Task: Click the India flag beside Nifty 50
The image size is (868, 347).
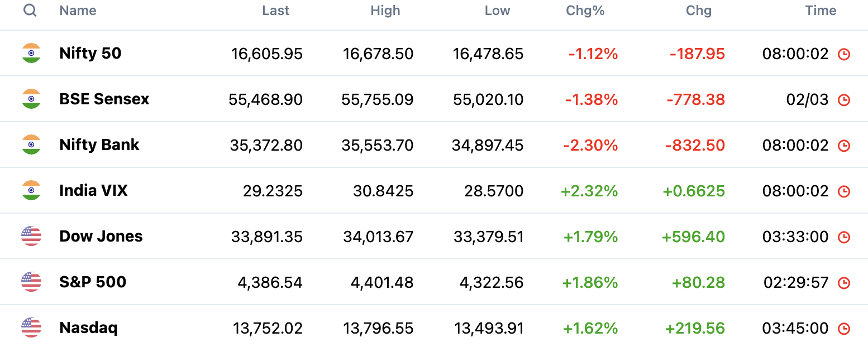Action: pos(31,54)
